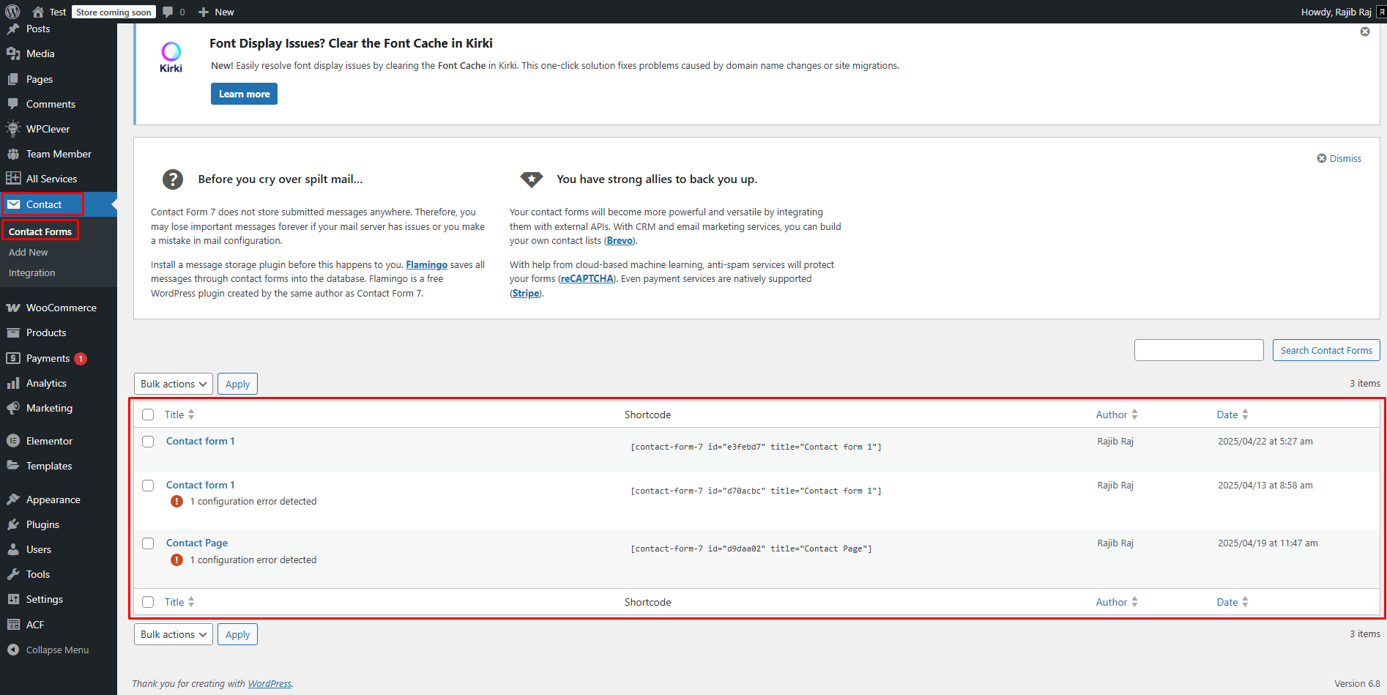Screen dimensions: 1387x695
Task: Click the ACF icon in sidebar
Action: tap(13, 625)
